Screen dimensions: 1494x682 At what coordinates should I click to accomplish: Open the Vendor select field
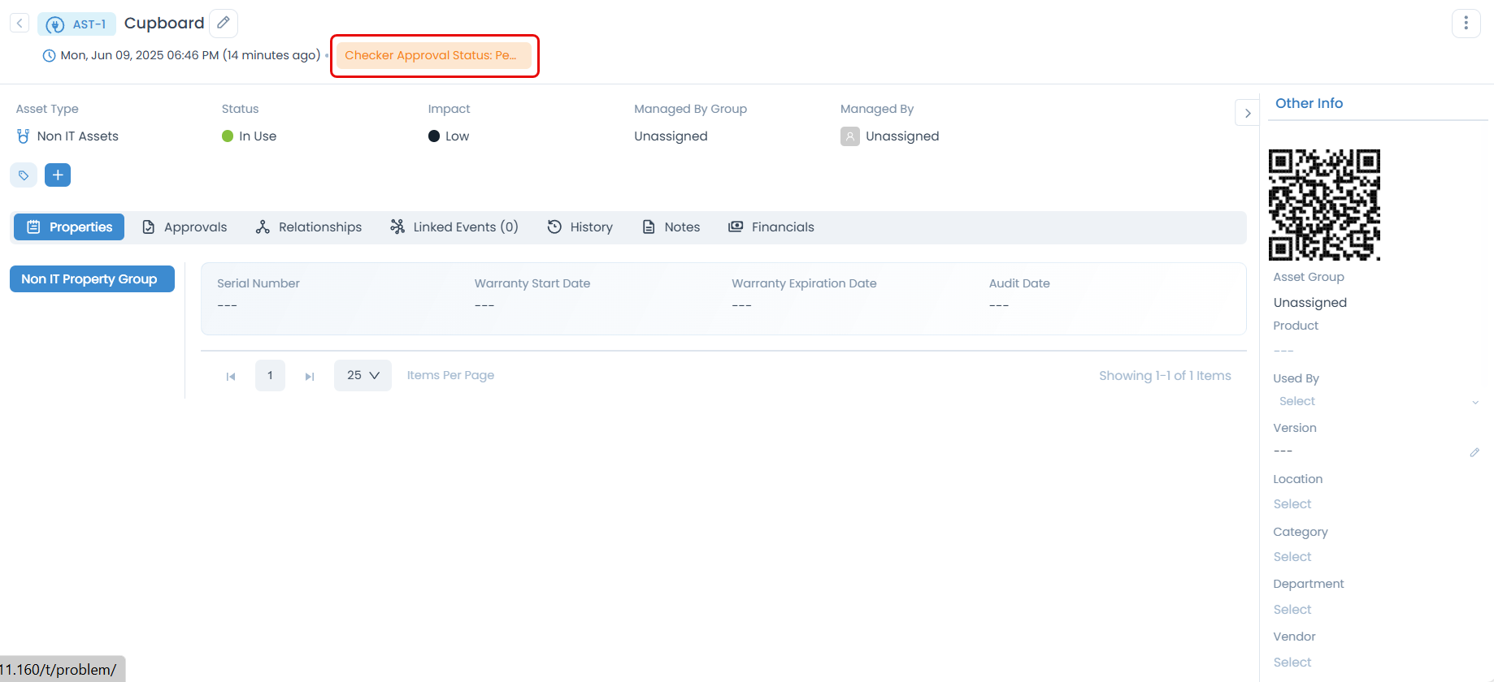pyautogui.click(x=1292, y=663)
